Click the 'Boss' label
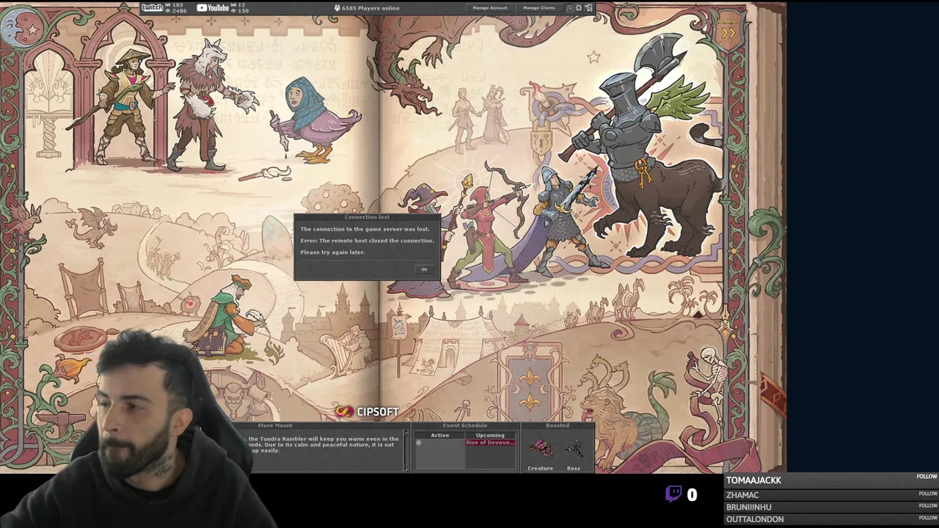 click(x=574, y=468)
